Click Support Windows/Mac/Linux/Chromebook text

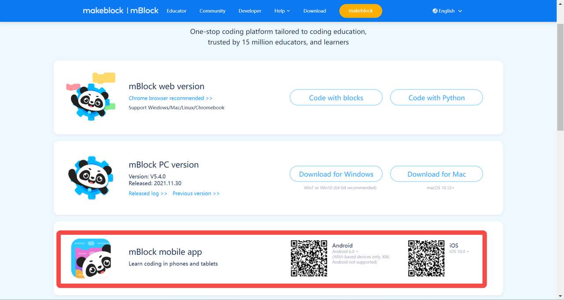pos(177,108)
